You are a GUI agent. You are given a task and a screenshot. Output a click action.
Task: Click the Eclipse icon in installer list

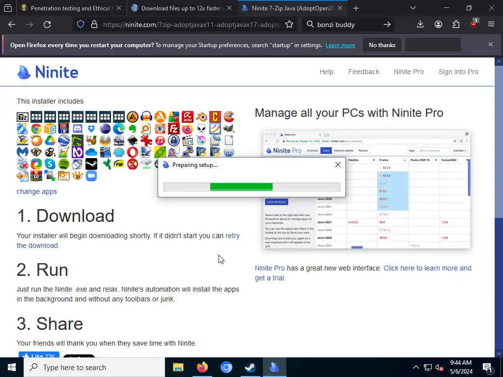tap(105, 129)
